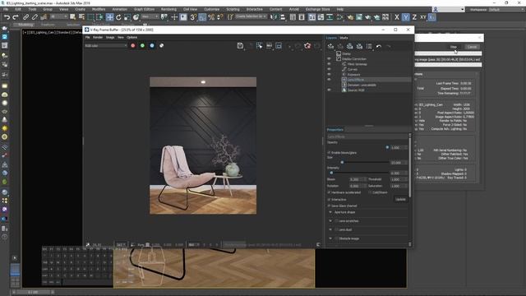Image resolution: width=526 pixels, height=296 pixels.
Task: Click the Save image icon in frame buffer
Action: [240, 46]
